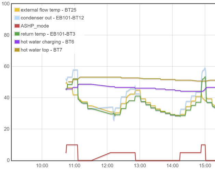
Task: Click the purple hot water charging swatch
Action: click(17, 42)
